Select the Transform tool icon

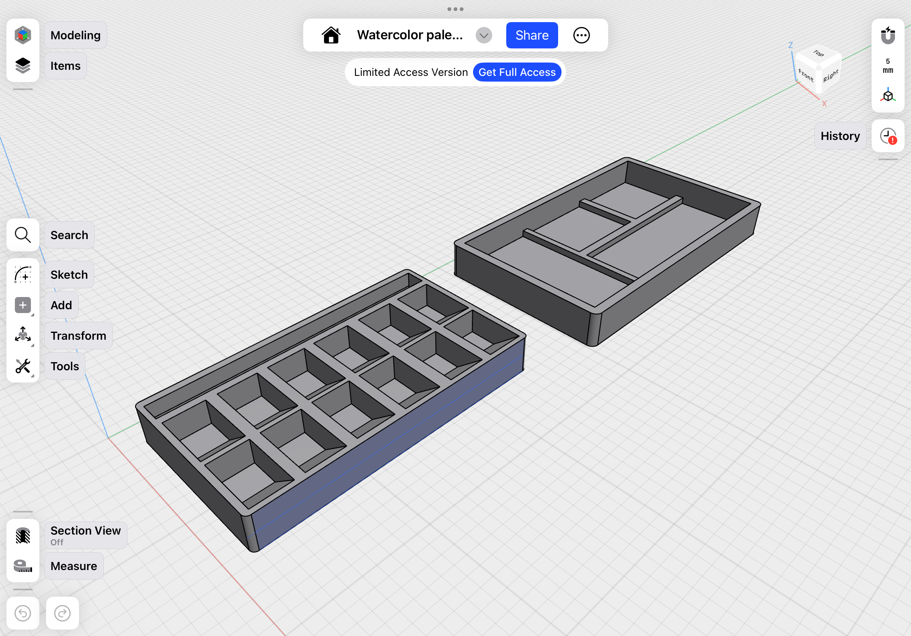pos(23,336)
